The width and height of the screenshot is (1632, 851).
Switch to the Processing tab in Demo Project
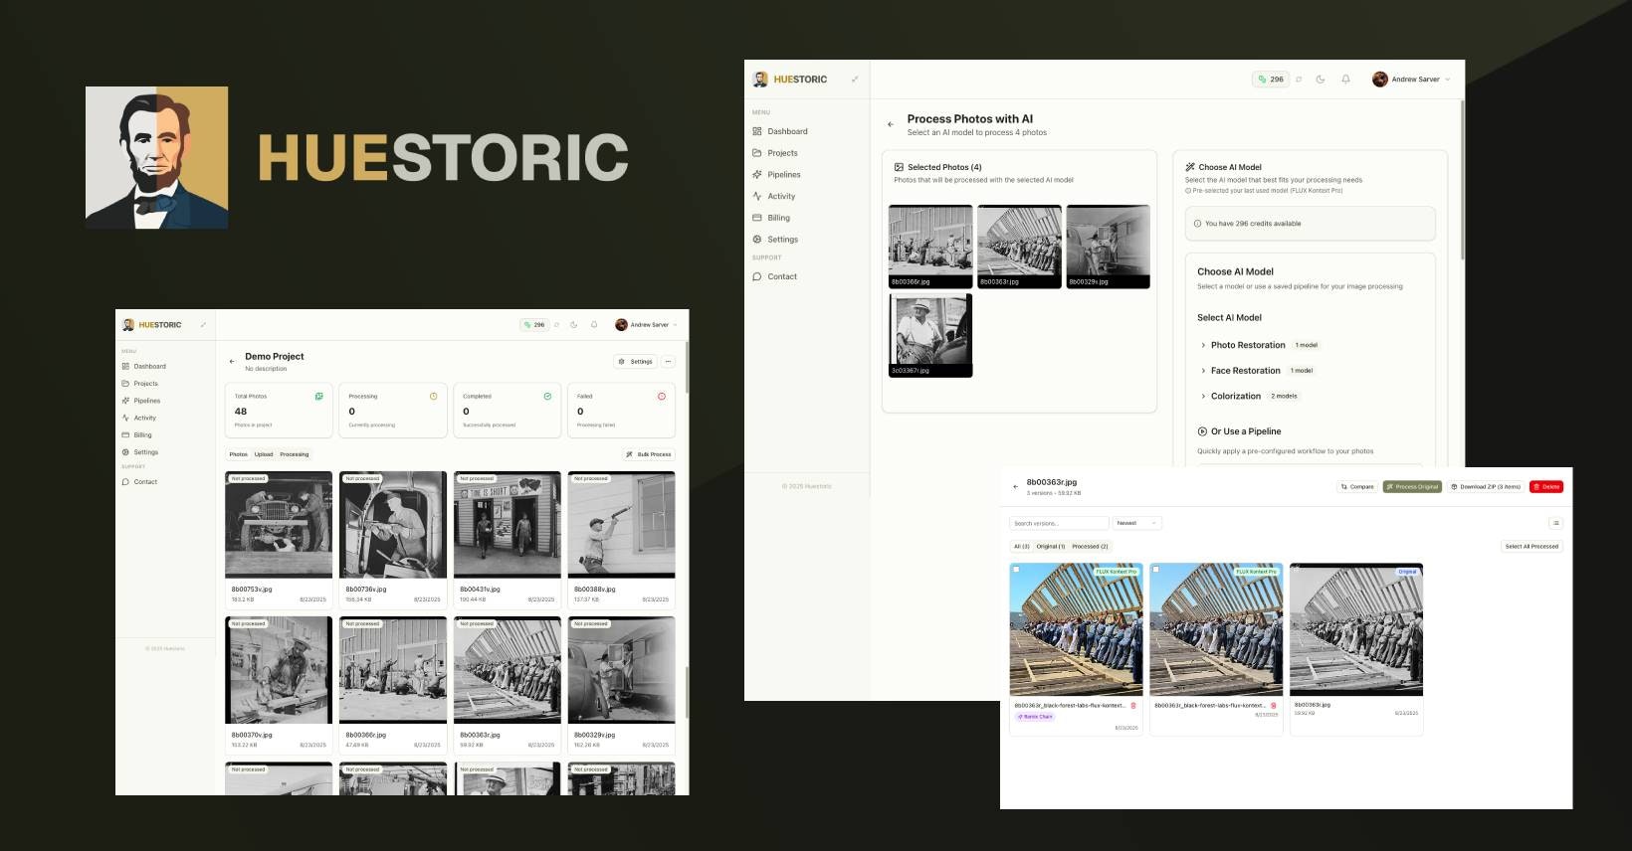(x=295, y=454)
